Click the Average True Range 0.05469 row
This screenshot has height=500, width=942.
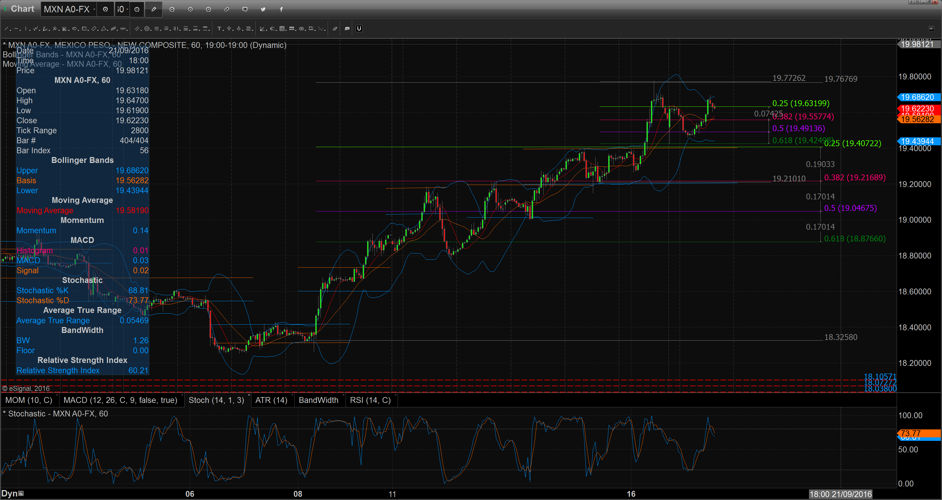tap(82, 321)
